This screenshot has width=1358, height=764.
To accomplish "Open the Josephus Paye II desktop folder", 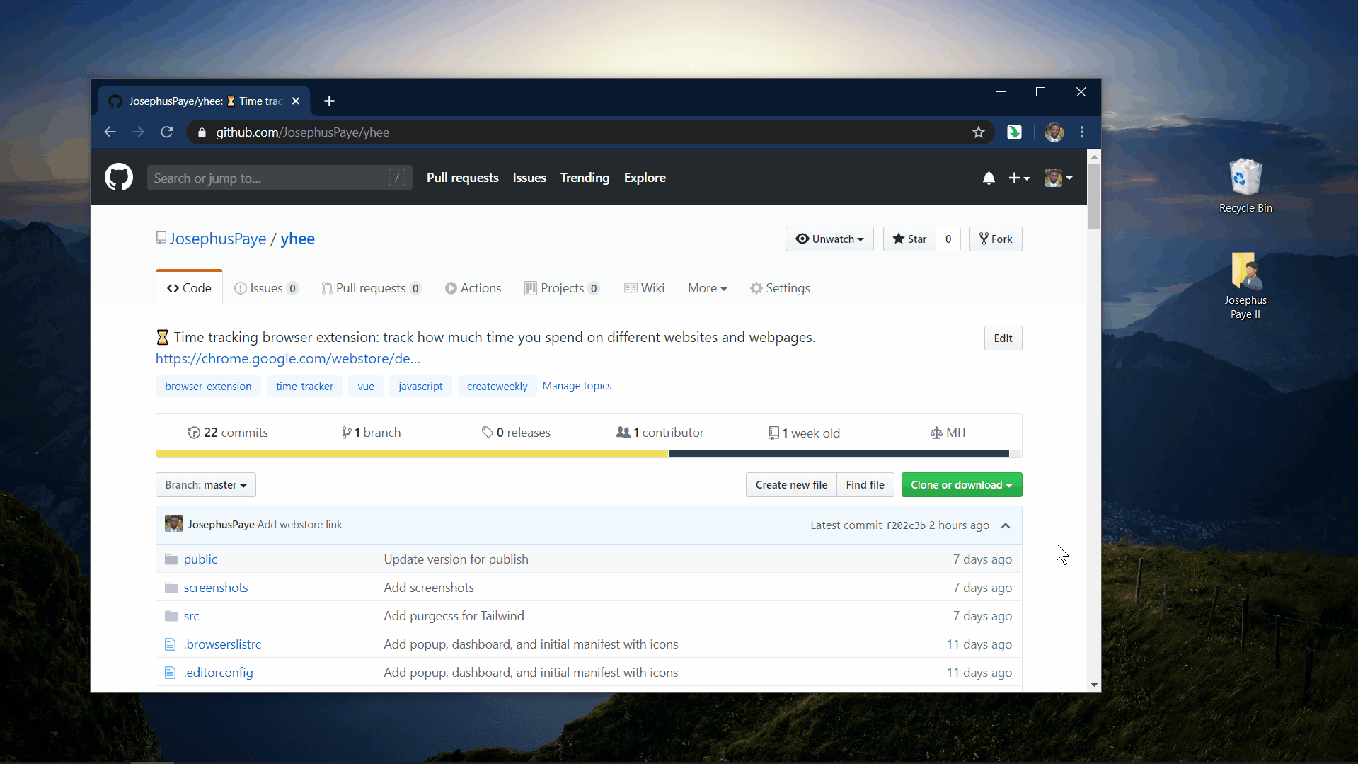I will click(x=1245, y=286).
